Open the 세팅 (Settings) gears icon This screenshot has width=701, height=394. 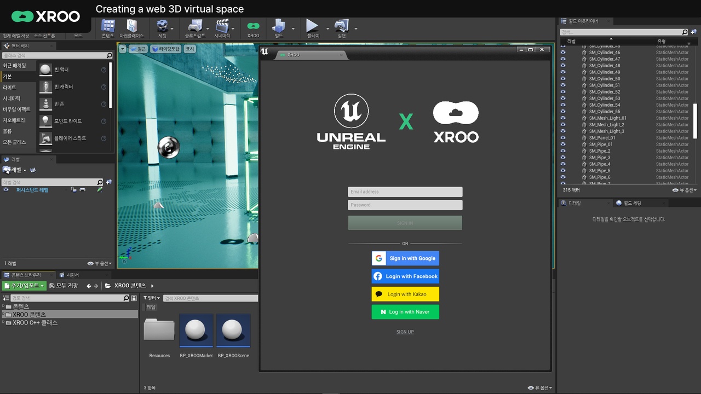tap(163, 26)
